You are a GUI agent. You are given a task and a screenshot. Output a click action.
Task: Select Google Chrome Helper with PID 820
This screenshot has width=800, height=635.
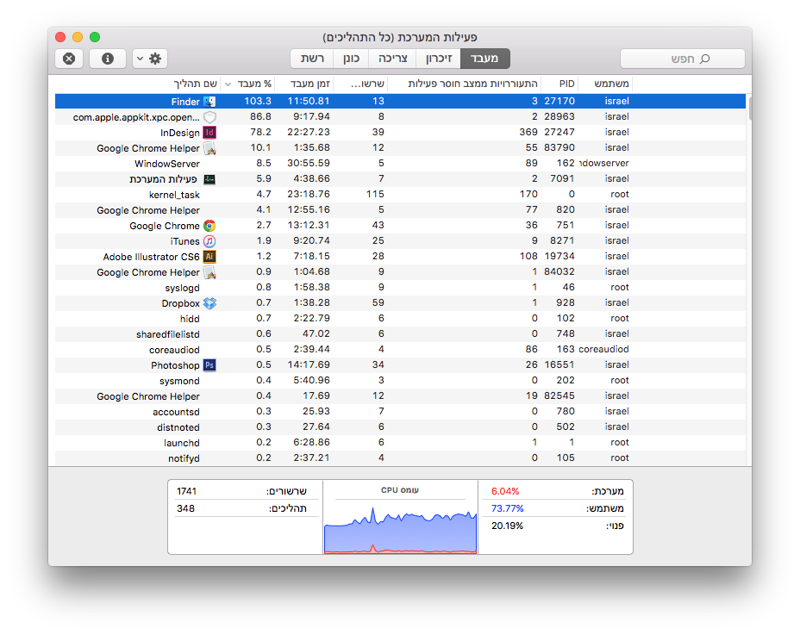click(400, 210)
